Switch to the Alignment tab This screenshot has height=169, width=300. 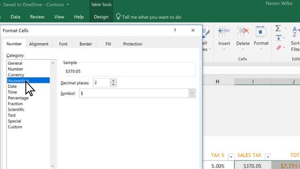38,44
